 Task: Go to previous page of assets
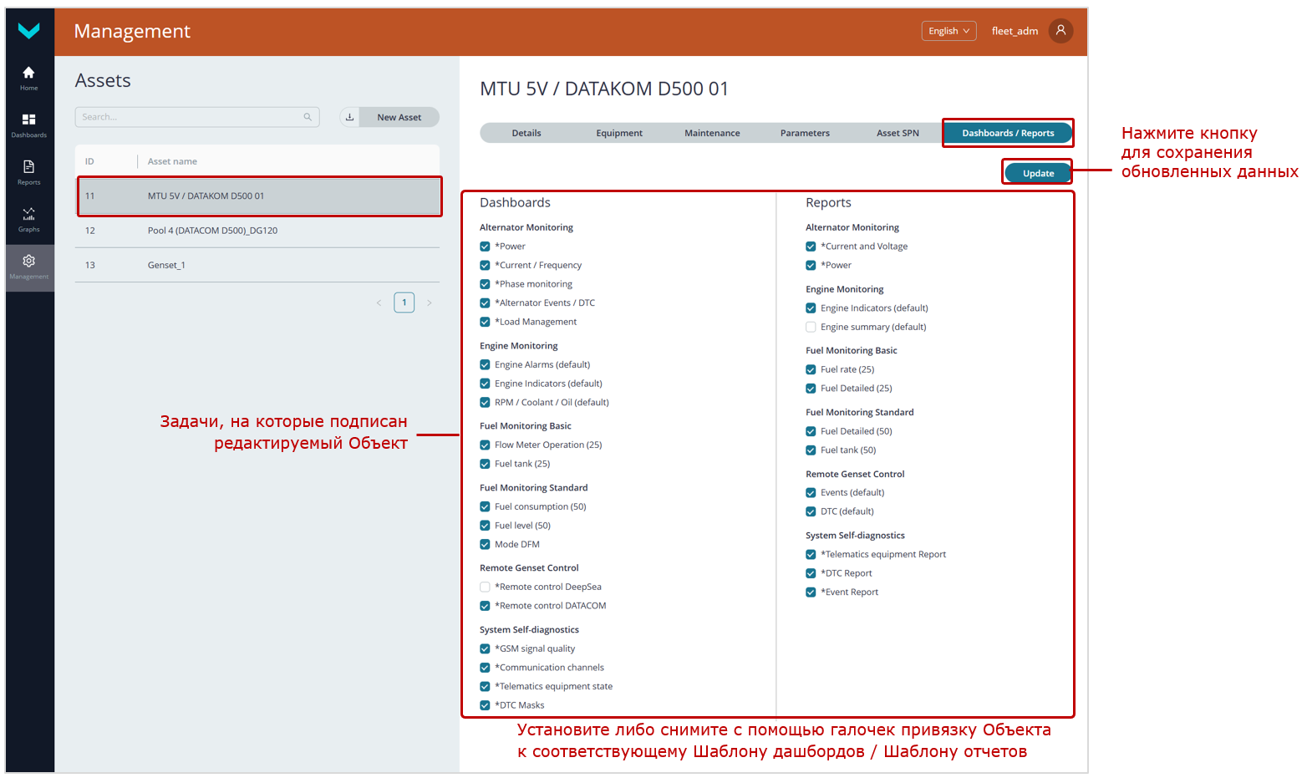(x=379, y=303)
